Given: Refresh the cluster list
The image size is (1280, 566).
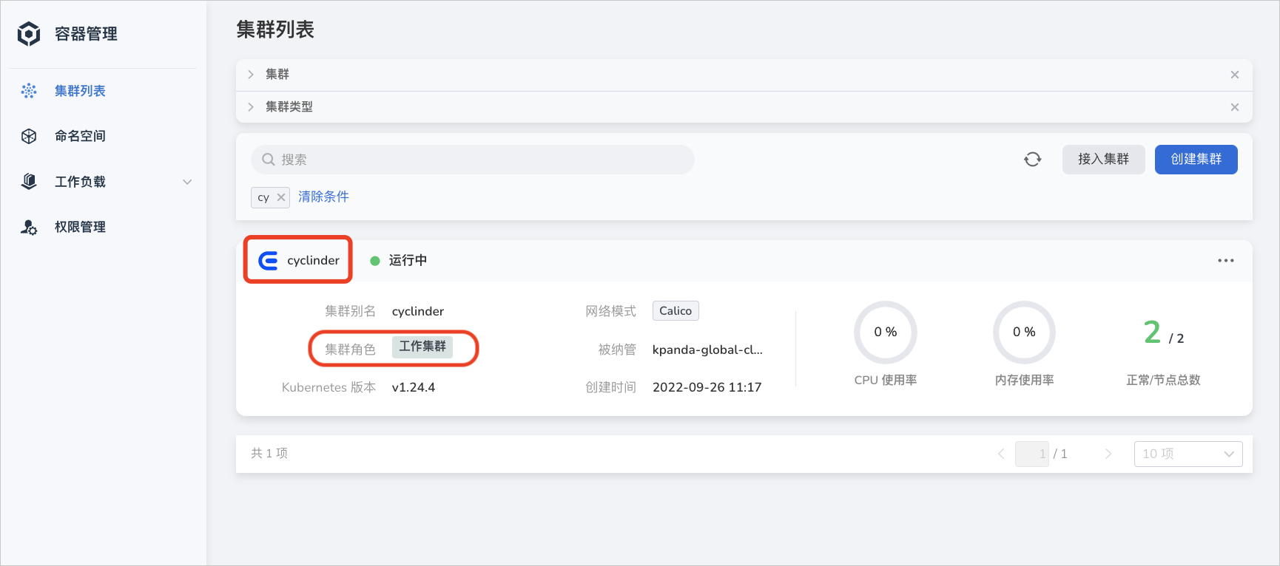Looking at the screenshot, I should 1033,160.
